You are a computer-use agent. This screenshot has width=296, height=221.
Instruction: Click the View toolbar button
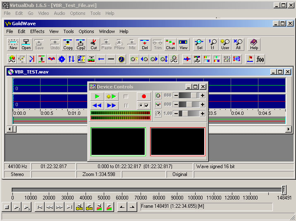point(183,45)
